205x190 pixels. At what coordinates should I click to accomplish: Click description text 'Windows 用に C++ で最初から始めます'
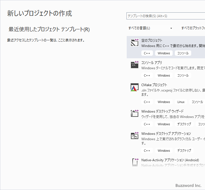pos(170,46)
